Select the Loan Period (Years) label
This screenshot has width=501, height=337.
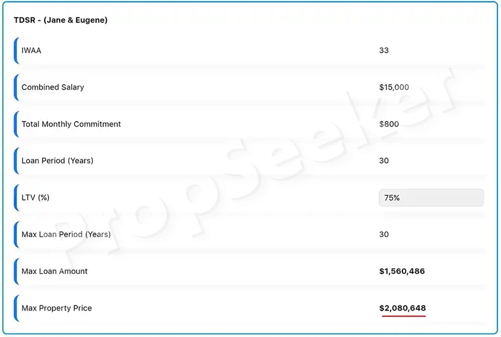pyautogui.click(x=57, y=161)
